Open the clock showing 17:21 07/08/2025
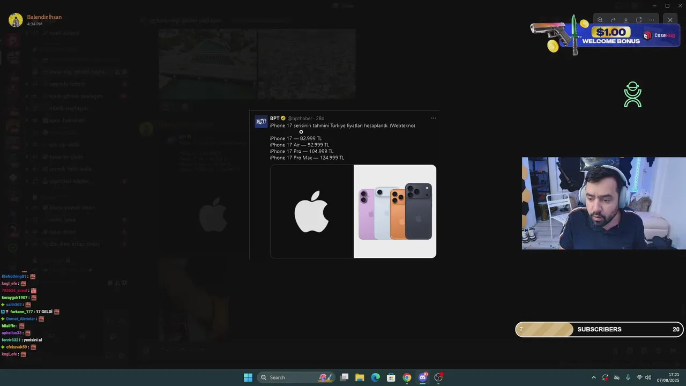Screen dimensions: 686x386 tap(668, 377)
